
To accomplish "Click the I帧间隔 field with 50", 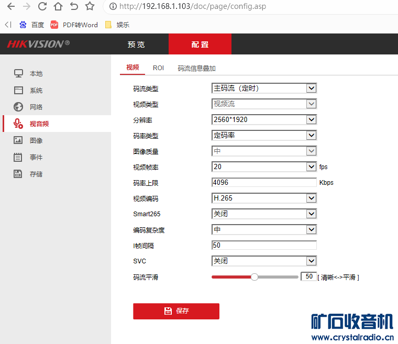I will (x=264, y=245).
